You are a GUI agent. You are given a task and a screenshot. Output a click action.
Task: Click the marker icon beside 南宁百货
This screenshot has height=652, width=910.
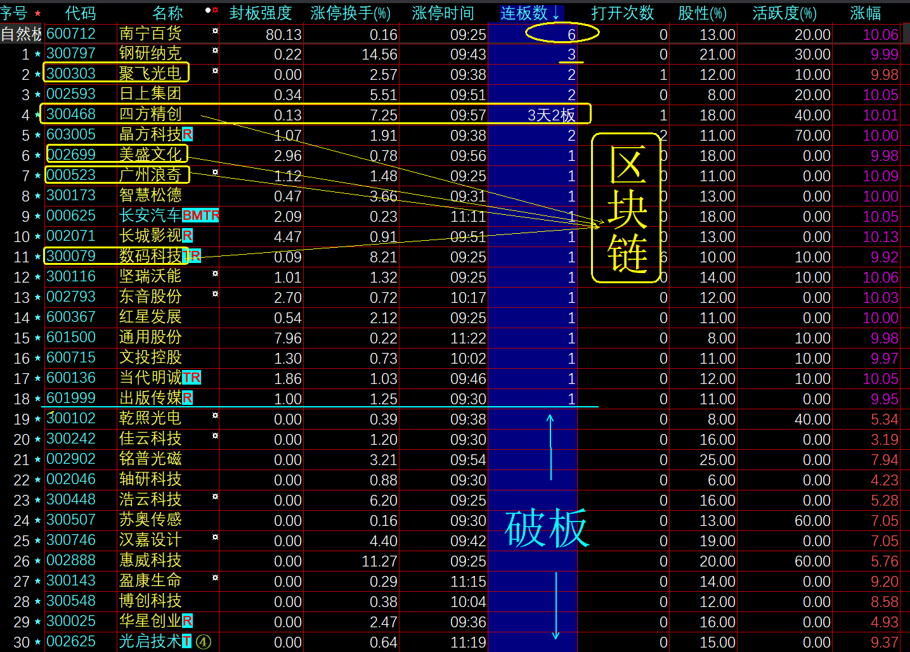[x=215, y=30]
